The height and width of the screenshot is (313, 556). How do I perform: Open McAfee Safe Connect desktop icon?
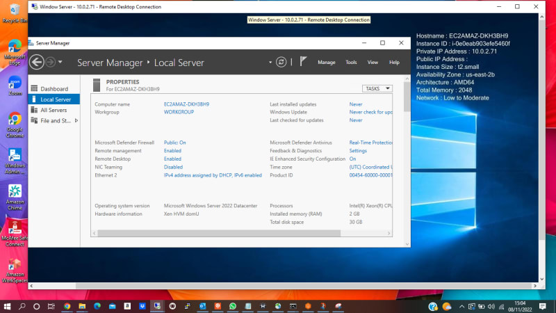coord(15,234)
